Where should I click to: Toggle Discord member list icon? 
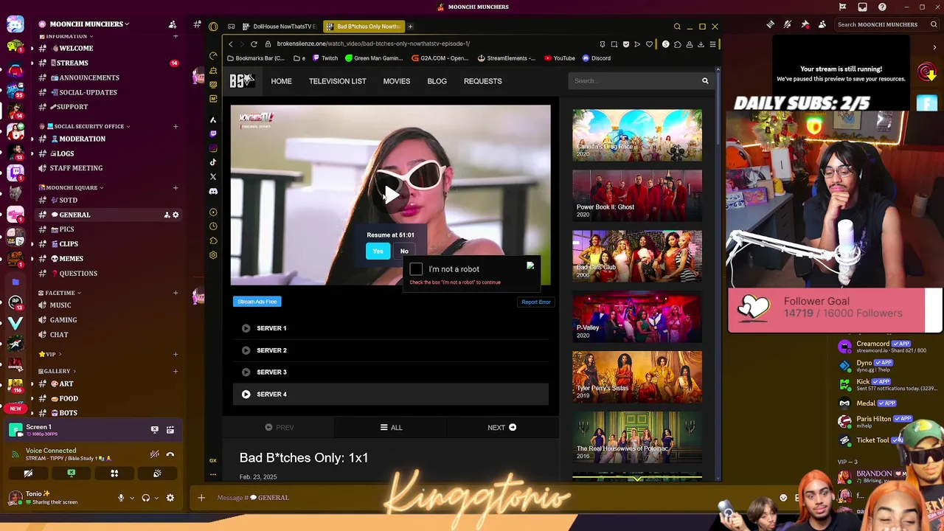point(822,24)
